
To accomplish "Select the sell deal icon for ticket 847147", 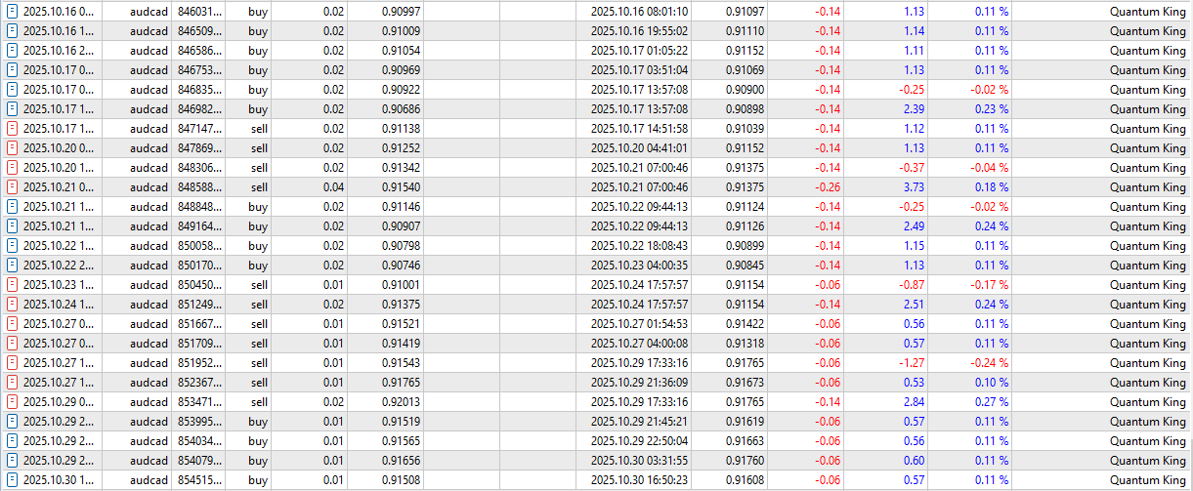I will click(12, 129).
